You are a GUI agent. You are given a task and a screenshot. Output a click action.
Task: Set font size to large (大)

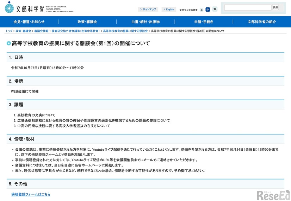[x=215, y=10]
